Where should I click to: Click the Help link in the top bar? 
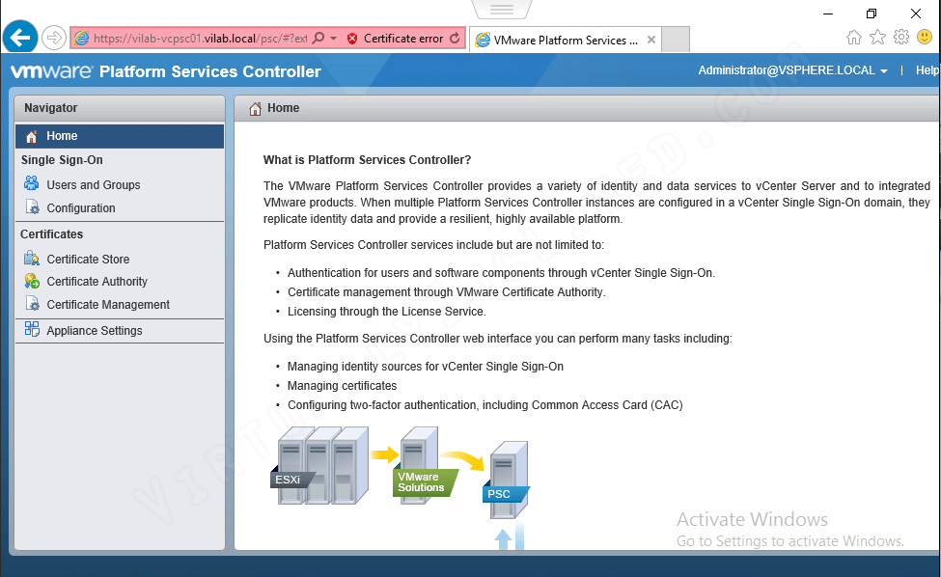927,69
